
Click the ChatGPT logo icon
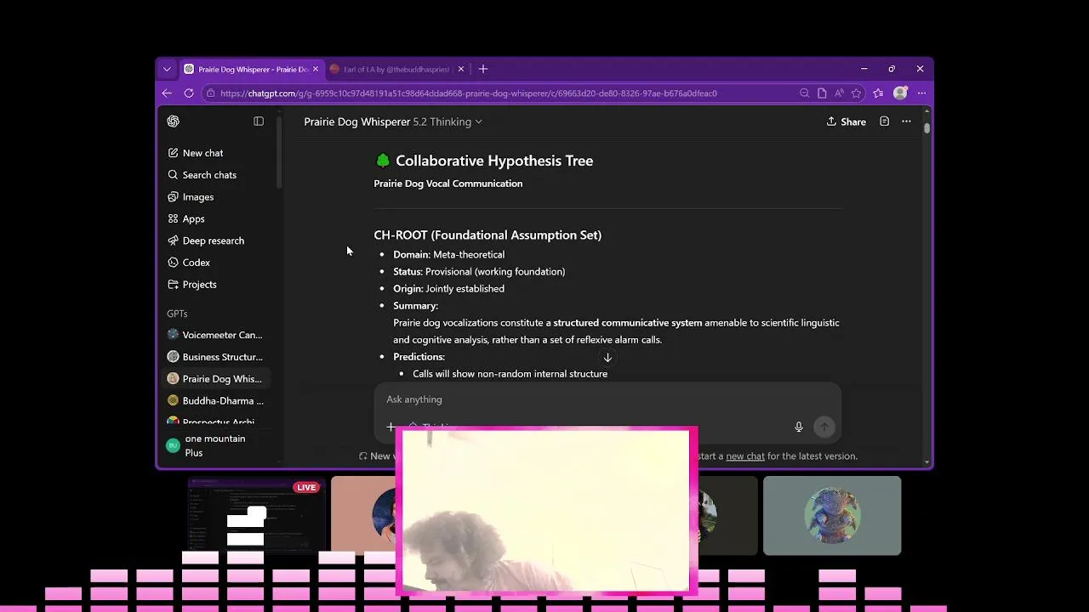coord(174,122)
